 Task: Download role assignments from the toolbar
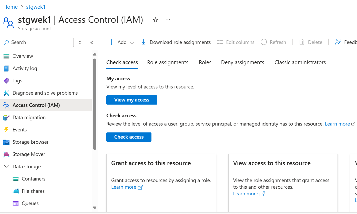pos(176,42)
